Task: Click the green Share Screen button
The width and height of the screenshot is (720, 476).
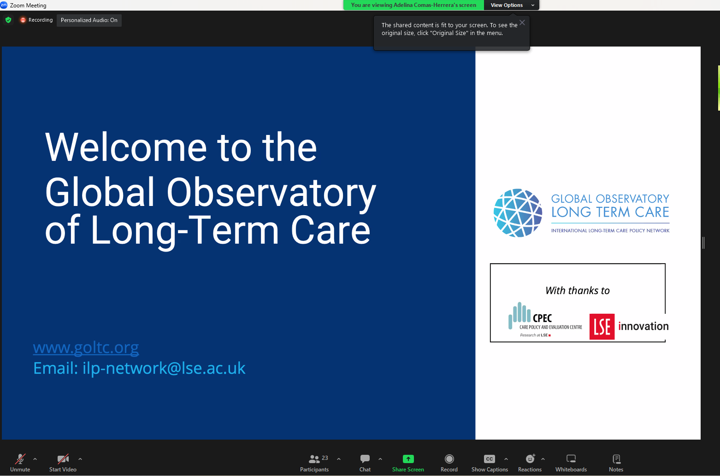Action: 408,463
